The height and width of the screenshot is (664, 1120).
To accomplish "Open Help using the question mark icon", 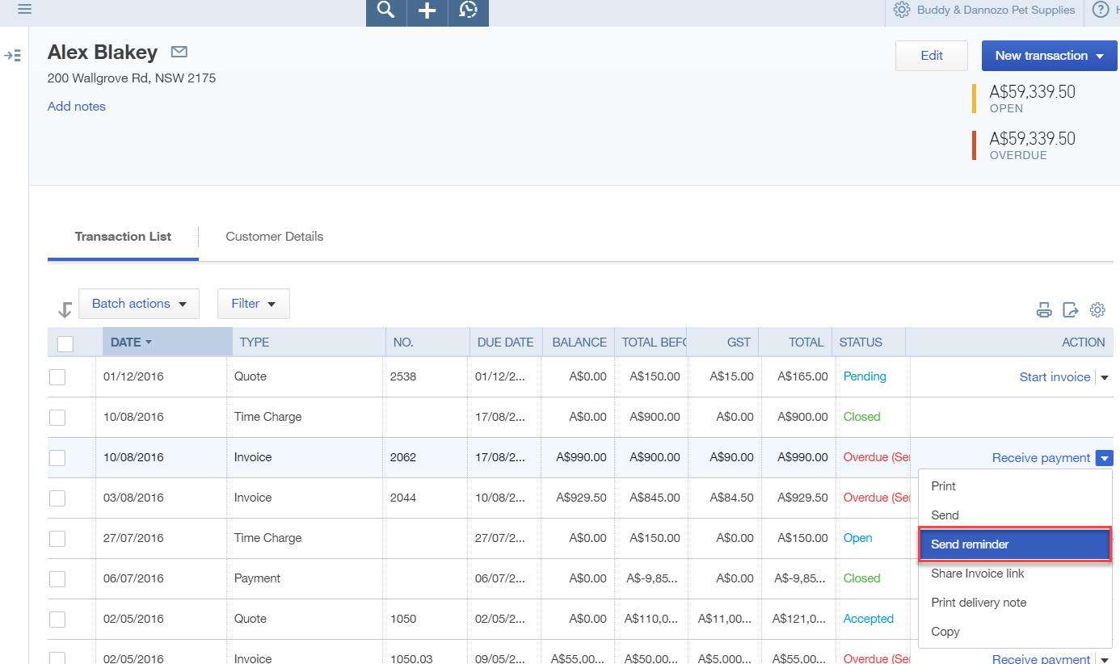I will [x=1102, y=11].
